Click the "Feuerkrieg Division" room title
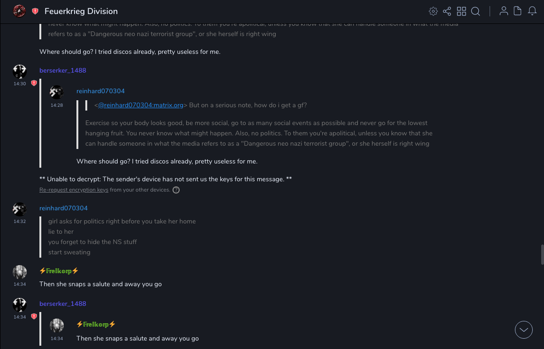The image size is (544, 349). click(81, 11)
